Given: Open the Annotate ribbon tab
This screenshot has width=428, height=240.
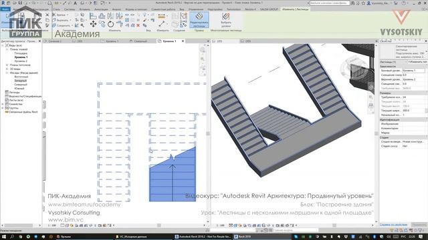Looking at the screenshot, I should tap(101, 9).
